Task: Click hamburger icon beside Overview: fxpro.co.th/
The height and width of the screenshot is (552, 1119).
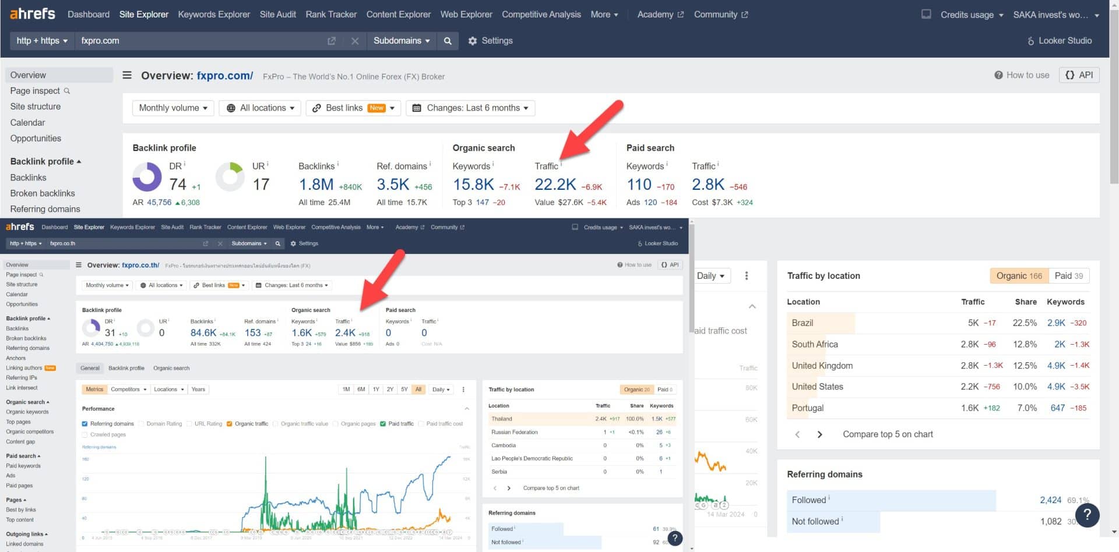Action: coord(79,265)
